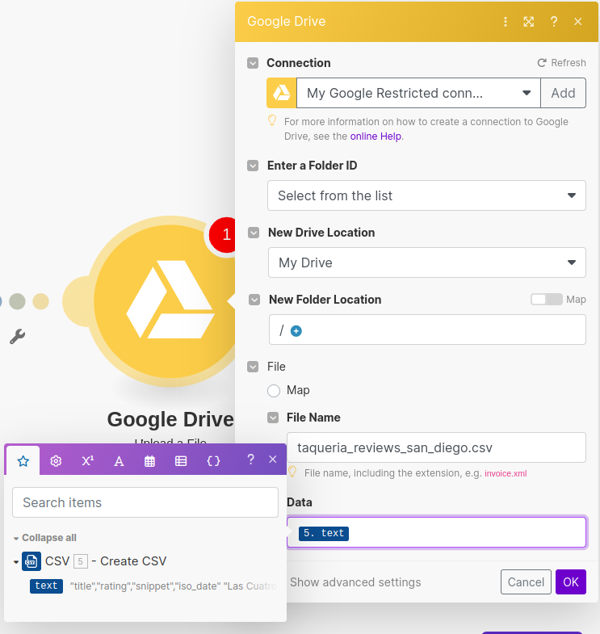This screenshot has width=600, height=634.
Task: Expand the Google Drive panel to fullscreen
Action: [529, 22]
